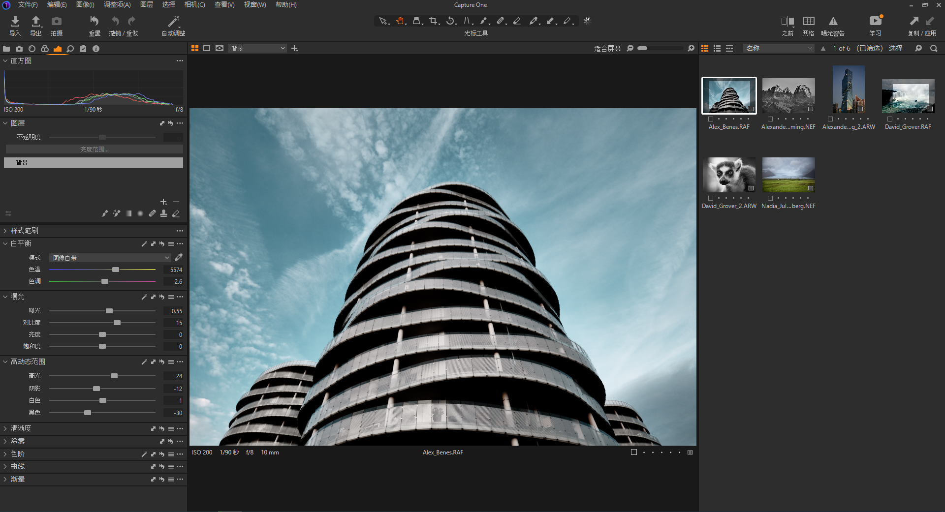945x512 pixels.
Task: Select erase mask icon in layers panel
Action: coord(176,213)
